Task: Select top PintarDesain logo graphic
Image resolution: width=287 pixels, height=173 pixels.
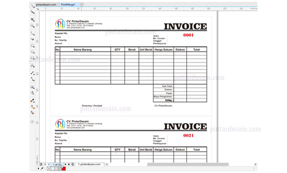Action: pos(60,24)
